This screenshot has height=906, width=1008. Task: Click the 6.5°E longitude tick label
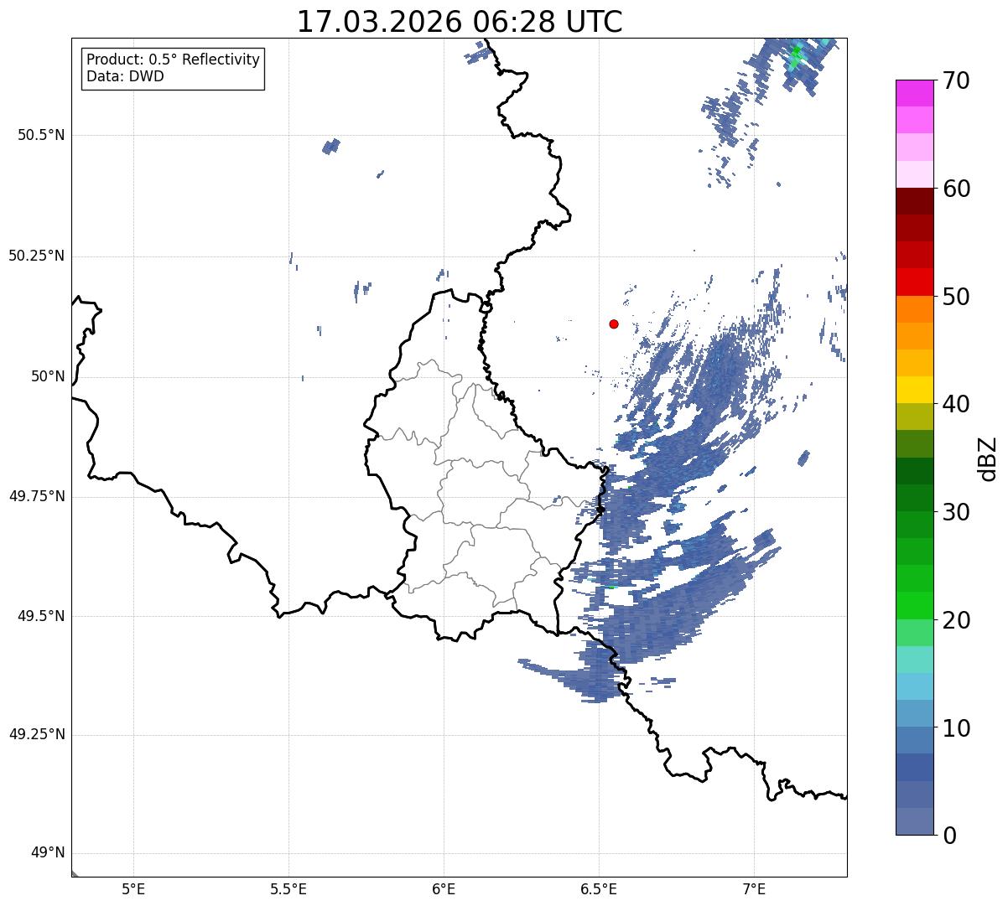tap(600, 889)
